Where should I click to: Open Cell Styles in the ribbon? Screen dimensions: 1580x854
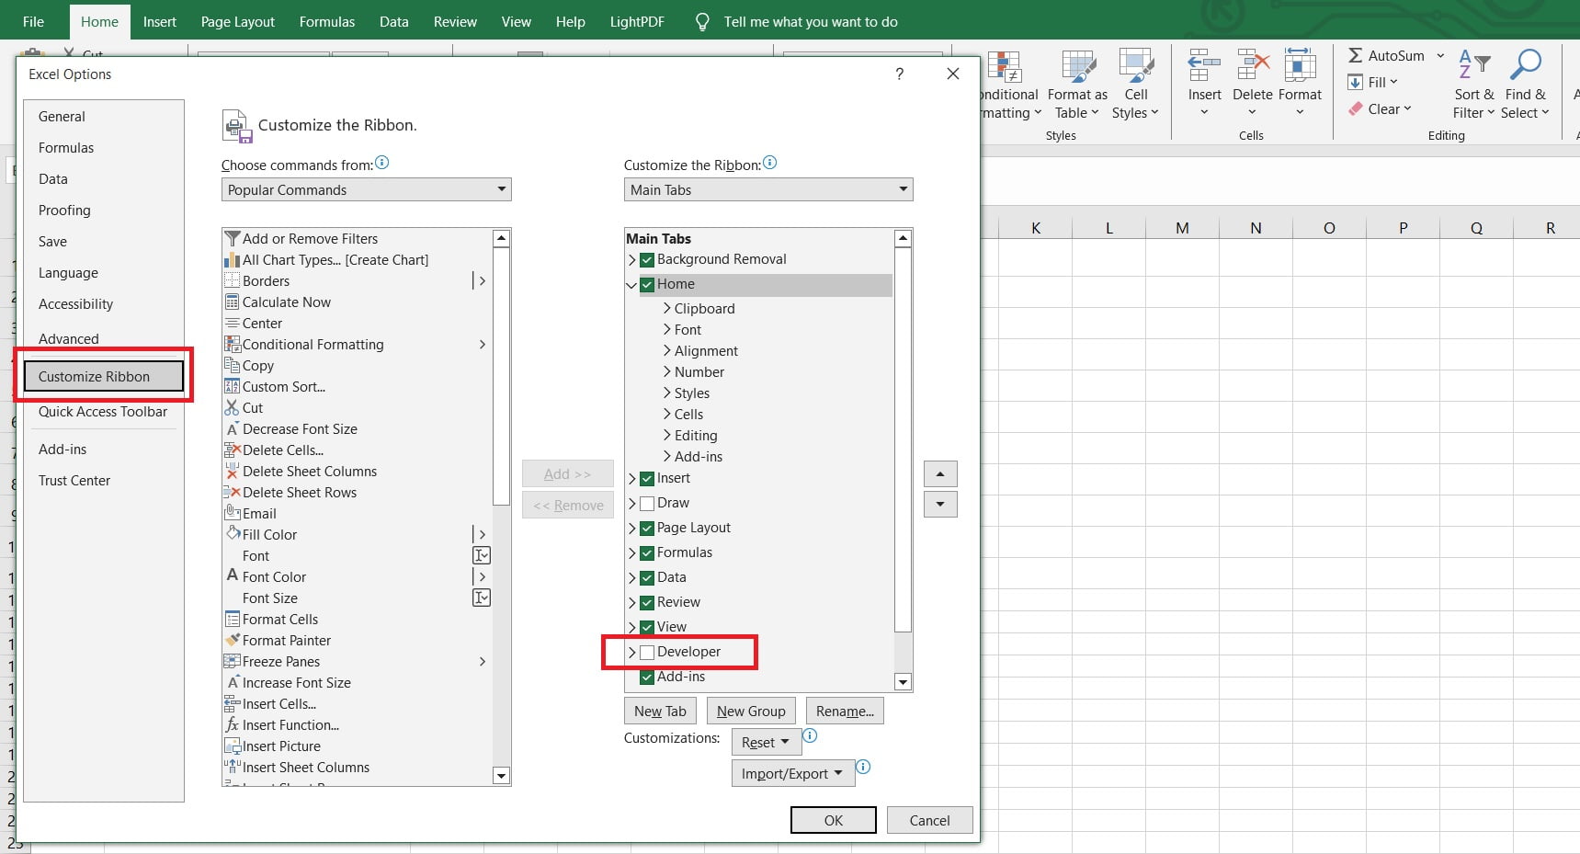coord(1136,85)
